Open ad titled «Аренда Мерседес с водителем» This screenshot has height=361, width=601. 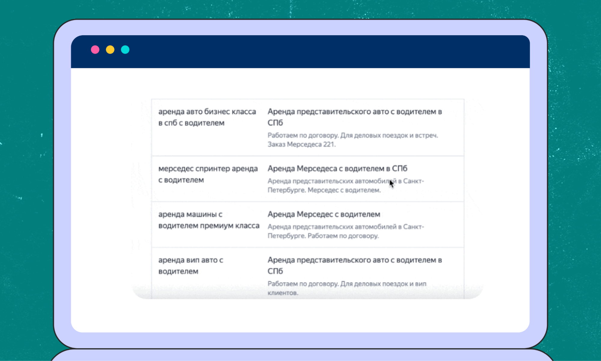[324, 214]
